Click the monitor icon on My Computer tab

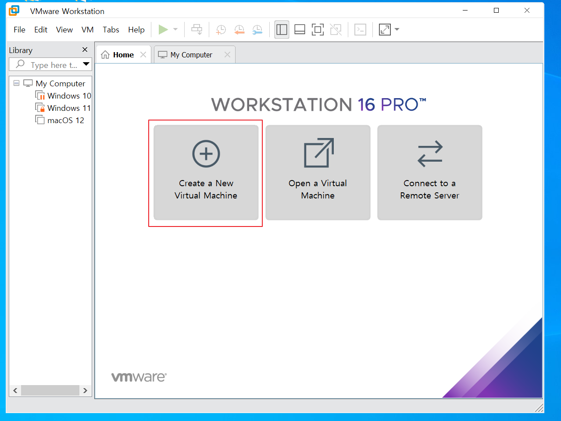coord(163,55)
